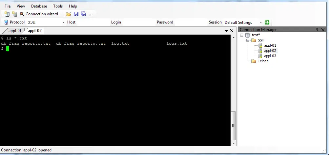This screenshot has width=329, height=155.
Task: Click the Open folder icon in toolbar
Action: [x=69, y=14]
